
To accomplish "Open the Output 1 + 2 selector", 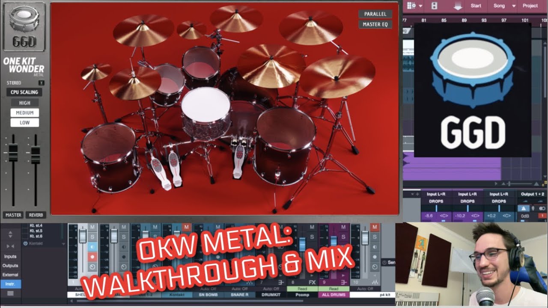I will point(533,194).
